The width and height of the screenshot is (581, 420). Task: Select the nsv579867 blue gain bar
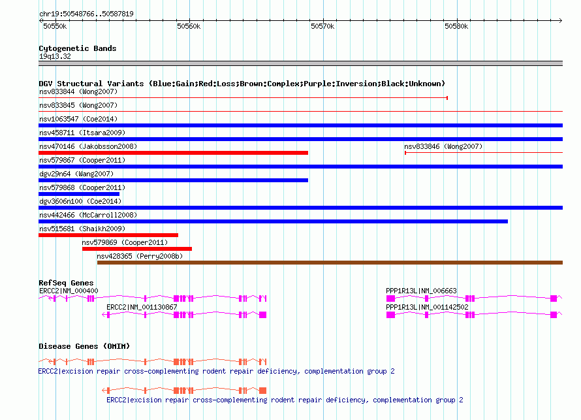[300, 167]
